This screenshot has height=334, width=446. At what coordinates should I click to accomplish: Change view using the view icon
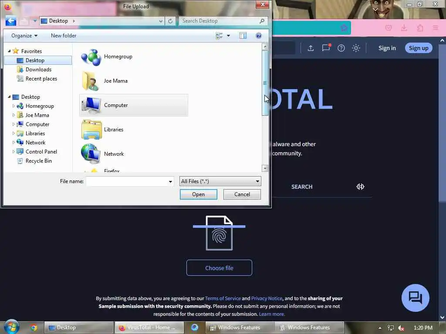pos(219,36)
